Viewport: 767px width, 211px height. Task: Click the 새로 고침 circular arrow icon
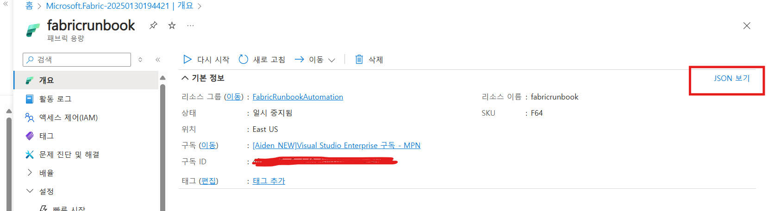click(243, 59)
